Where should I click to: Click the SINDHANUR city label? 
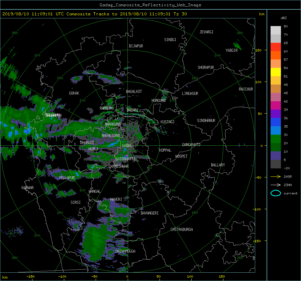(x=206, y=121)
